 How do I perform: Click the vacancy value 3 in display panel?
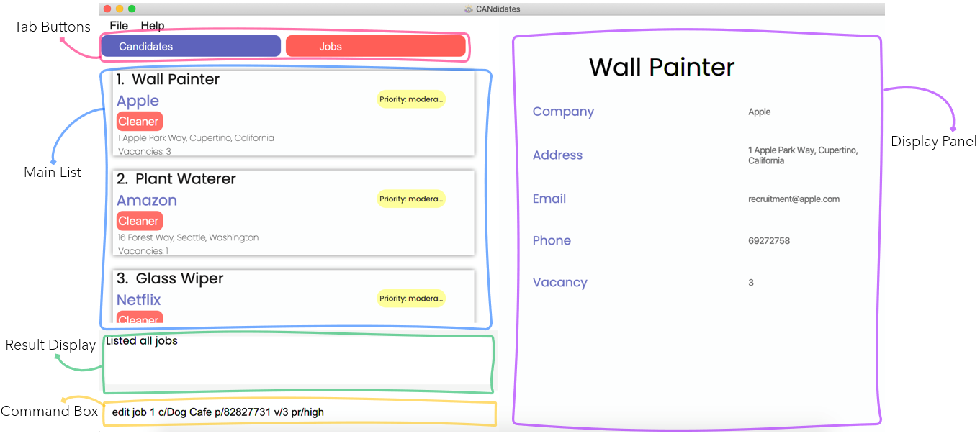point(751,283)
